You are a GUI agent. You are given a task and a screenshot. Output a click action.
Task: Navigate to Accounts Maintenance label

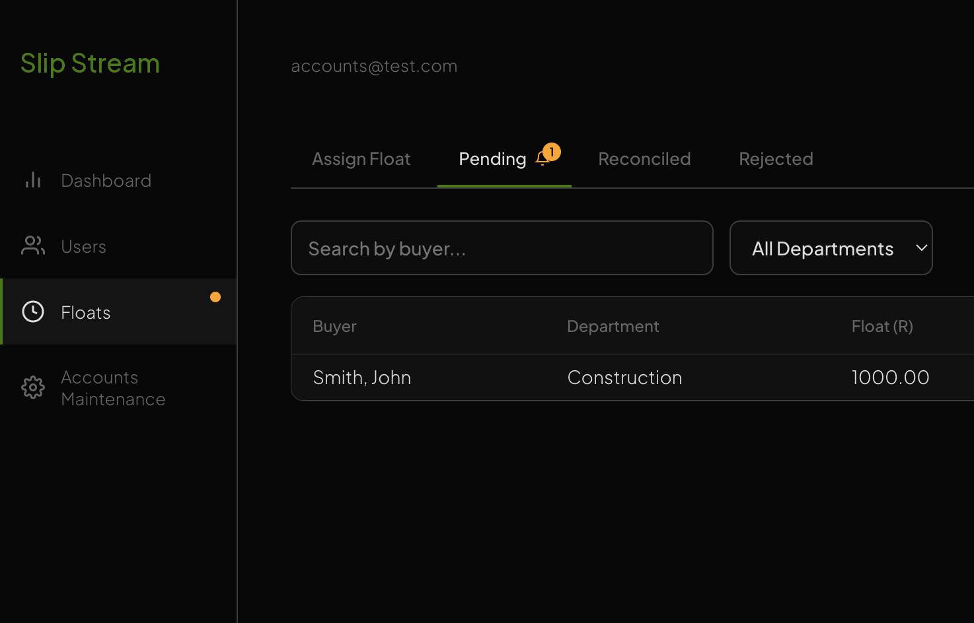(113, 388)
